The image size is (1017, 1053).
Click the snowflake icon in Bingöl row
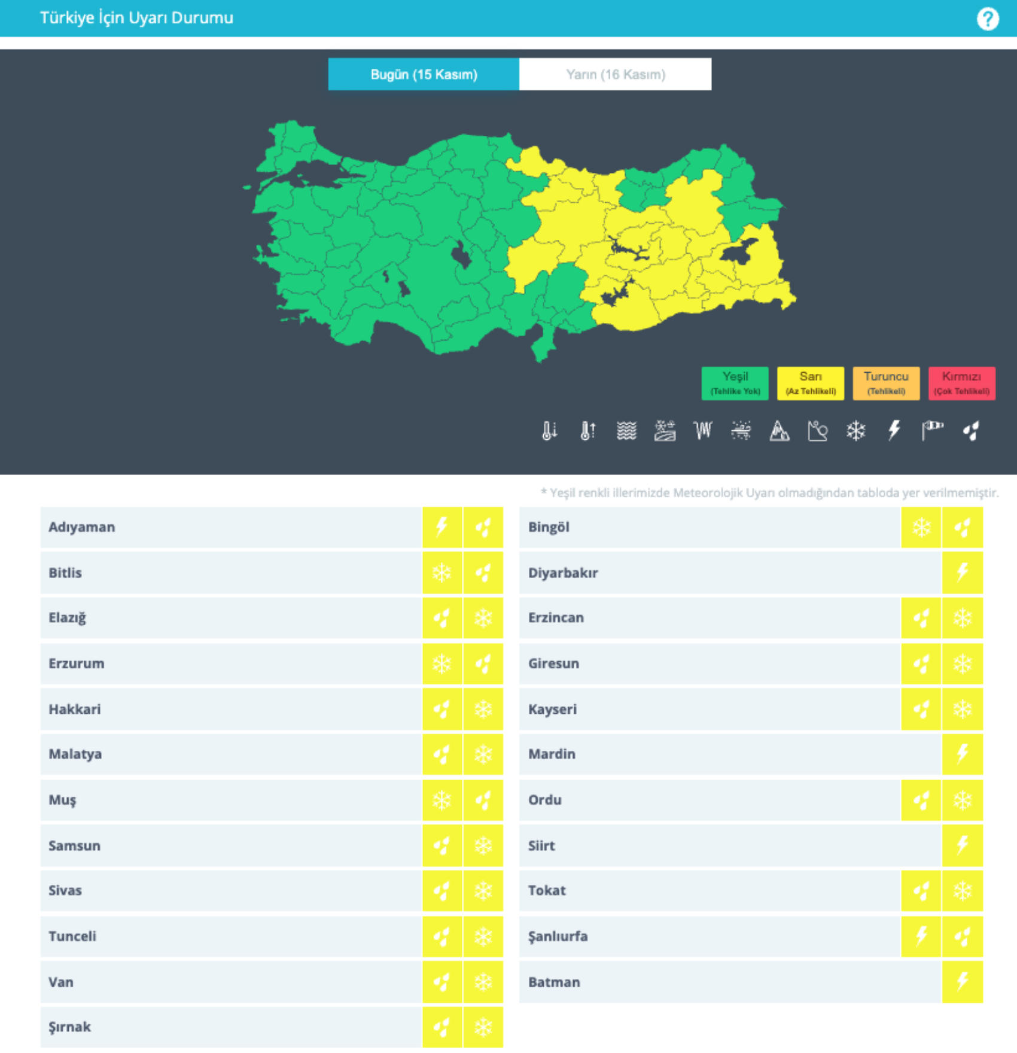tap(921, 527)
